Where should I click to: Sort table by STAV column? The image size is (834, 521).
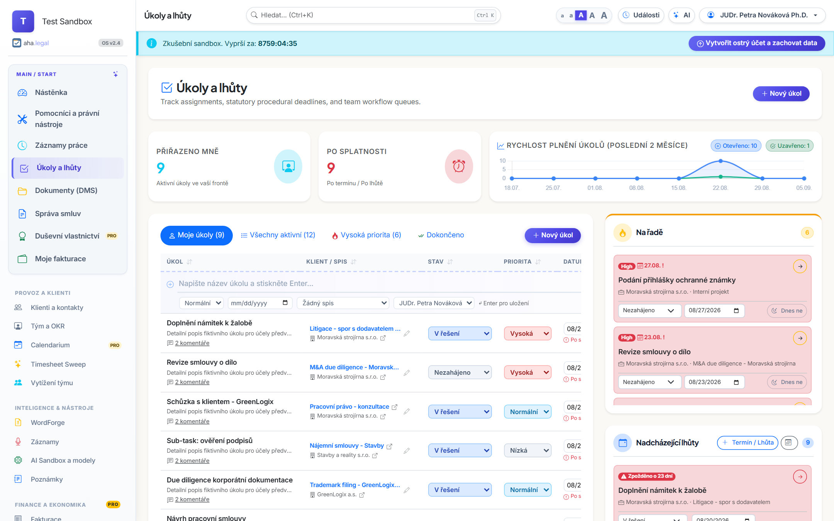(x=440, y=262)
